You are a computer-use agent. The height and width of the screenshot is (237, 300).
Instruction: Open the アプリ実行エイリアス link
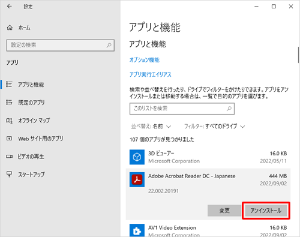pos(151,74)
